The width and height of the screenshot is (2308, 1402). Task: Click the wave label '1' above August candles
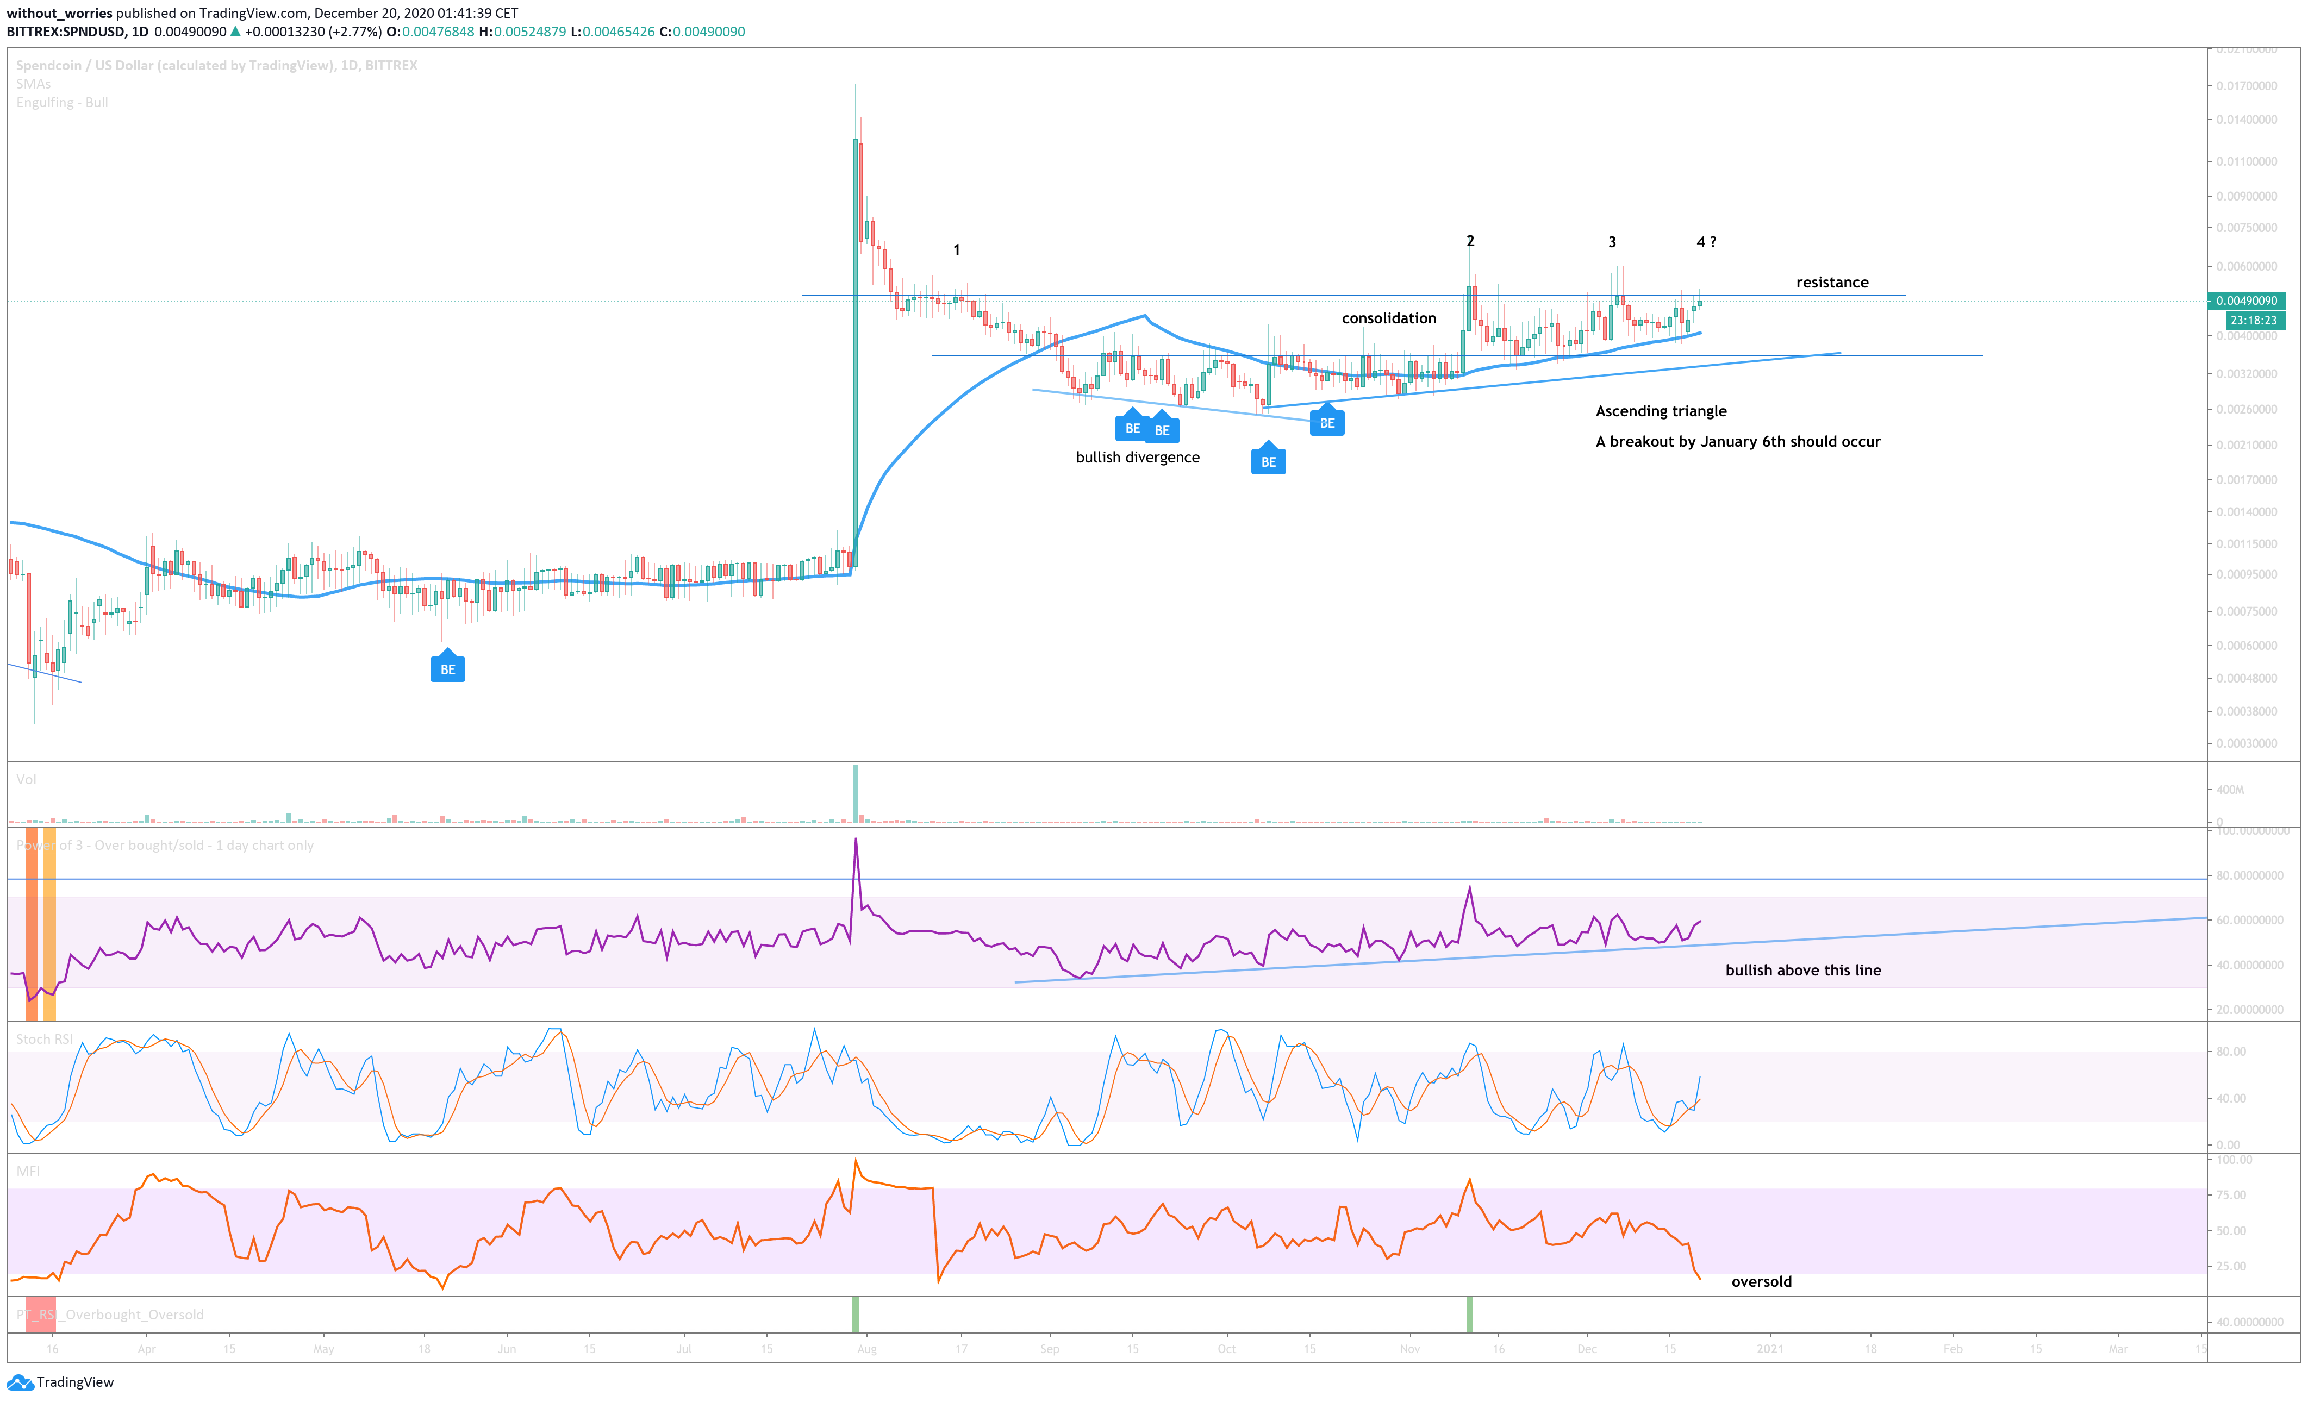pos(956,250)
